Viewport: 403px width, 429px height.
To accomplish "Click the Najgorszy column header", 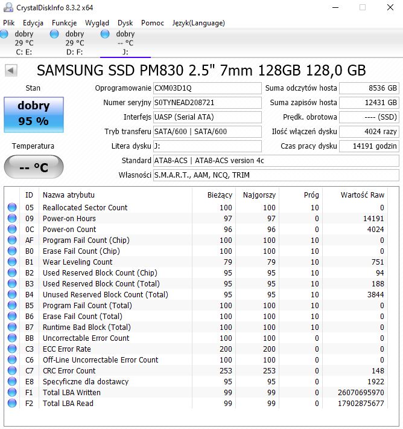I will click(x=259, y=195).
